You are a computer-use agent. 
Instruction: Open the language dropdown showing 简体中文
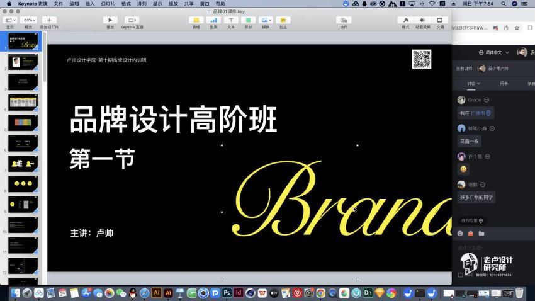(x=493, y=52)
